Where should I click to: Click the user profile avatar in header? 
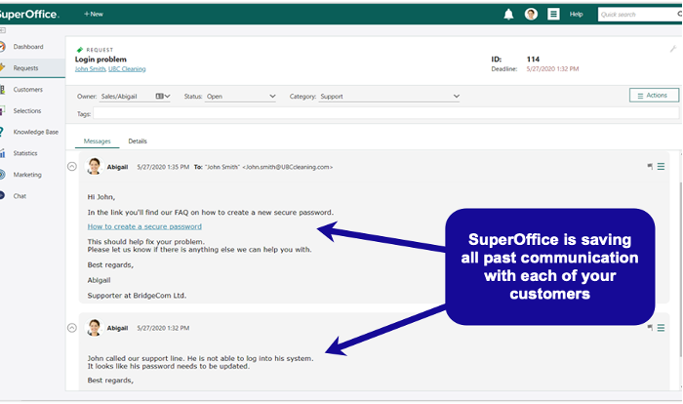click(x=531, y=14)
